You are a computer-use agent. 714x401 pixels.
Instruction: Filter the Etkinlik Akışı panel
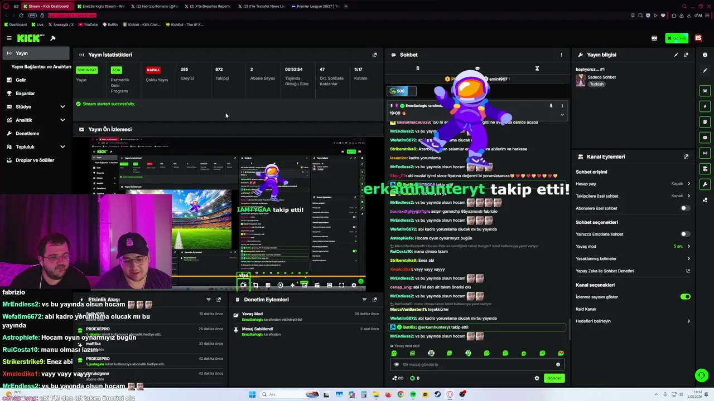pyautogui.click(x=209, y=300)
